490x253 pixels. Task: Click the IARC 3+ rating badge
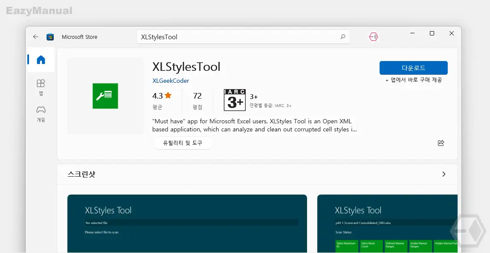(235, 100)
